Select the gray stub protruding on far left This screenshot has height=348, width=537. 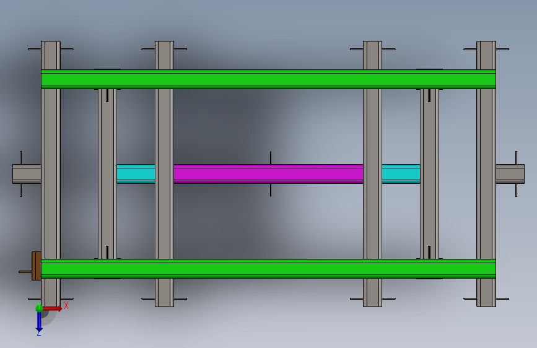pyautogui.click(x=27, y=174)
